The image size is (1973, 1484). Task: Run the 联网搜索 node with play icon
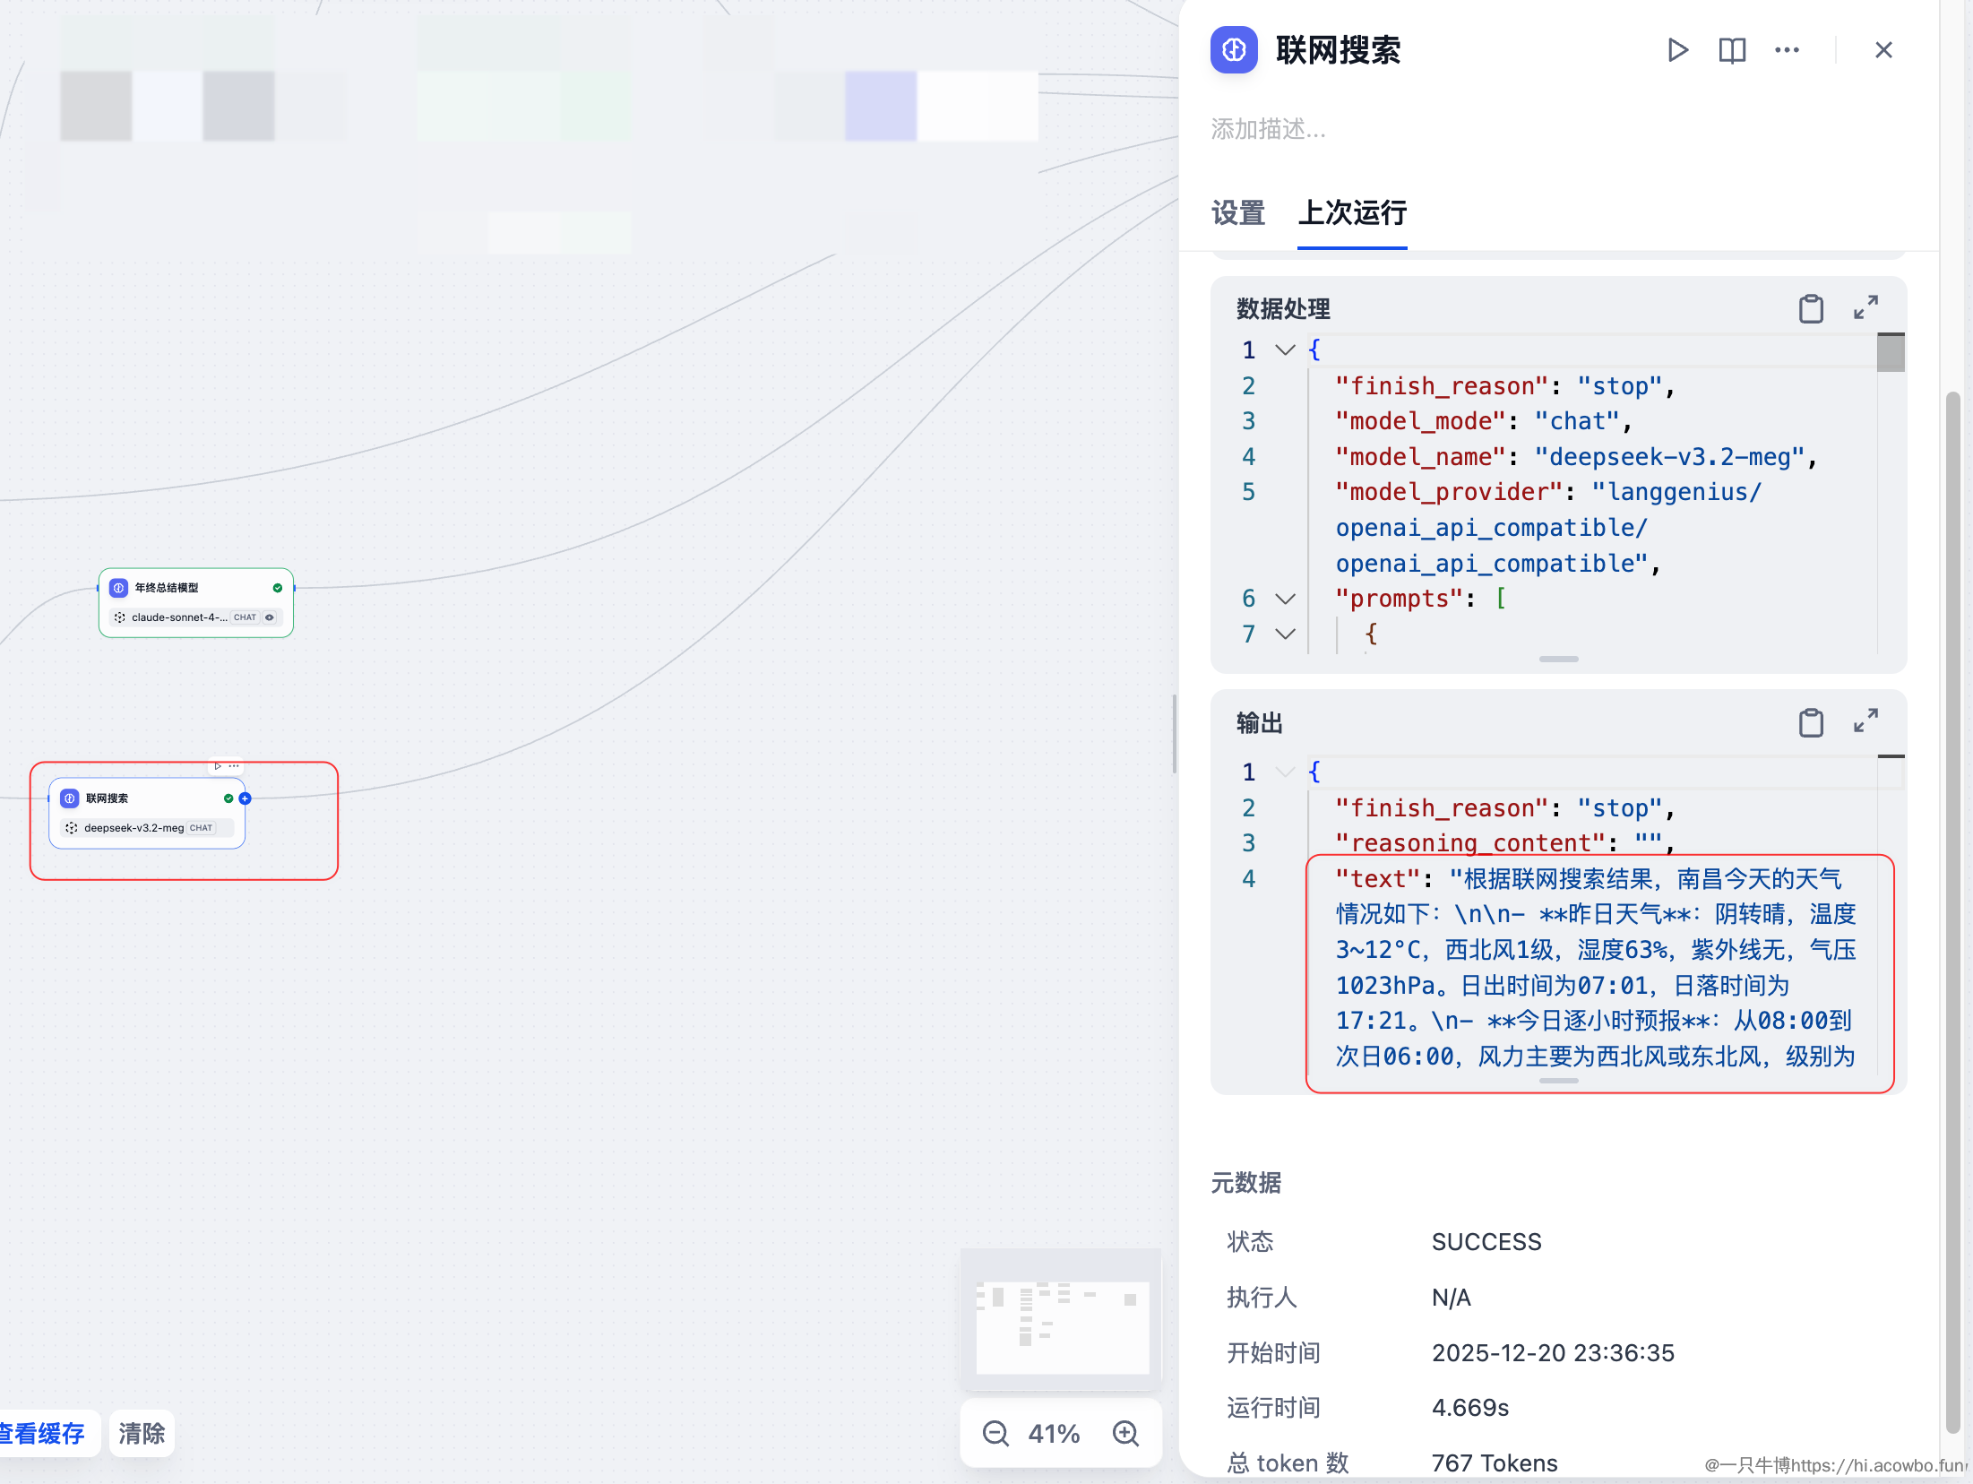click(1677, 50)
